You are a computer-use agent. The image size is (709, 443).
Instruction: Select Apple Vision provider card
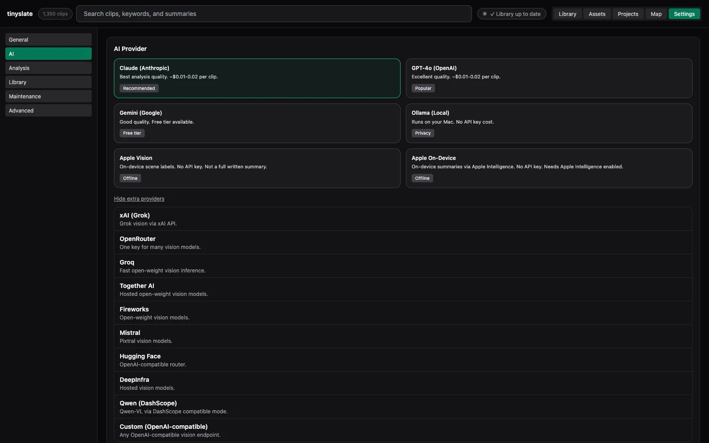point(257,168)
